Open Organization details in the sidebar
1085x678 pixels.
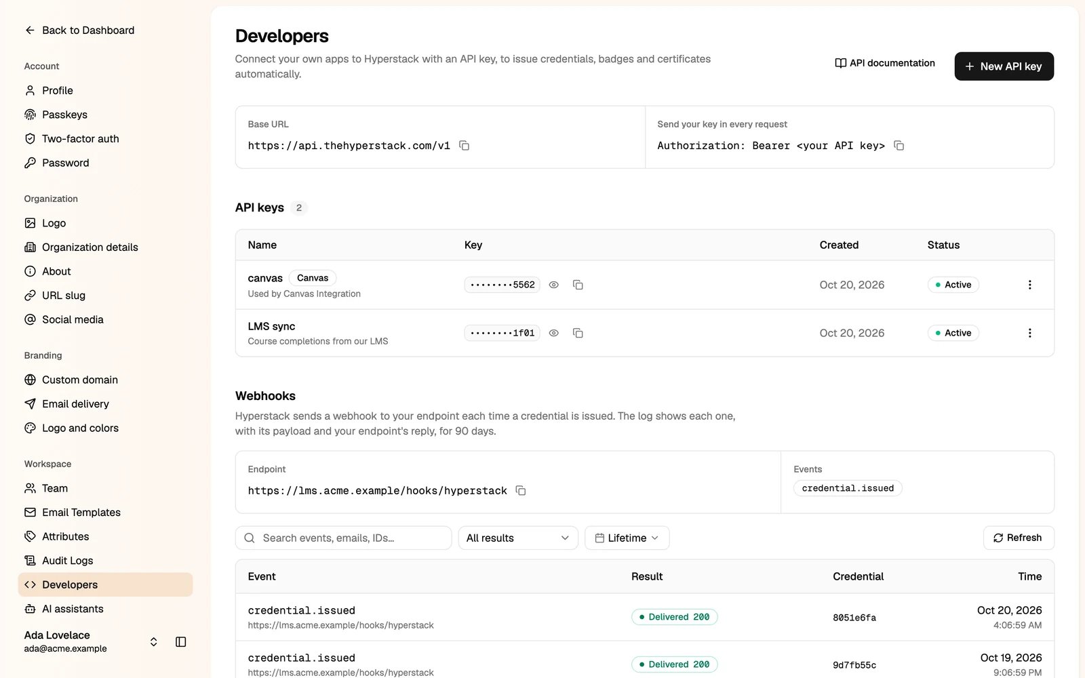[x=105, y=247]
